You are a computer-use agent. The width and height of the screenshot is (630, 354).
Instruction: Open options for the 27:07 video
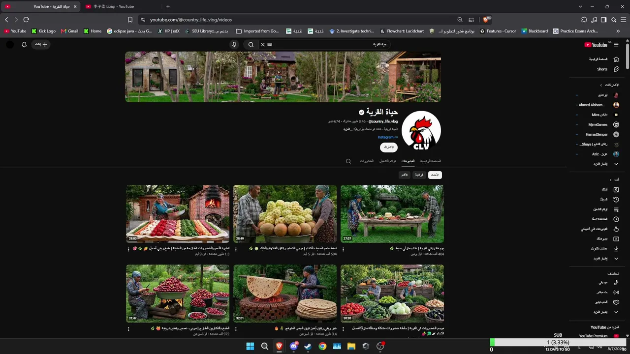click(x=343, y=249)
